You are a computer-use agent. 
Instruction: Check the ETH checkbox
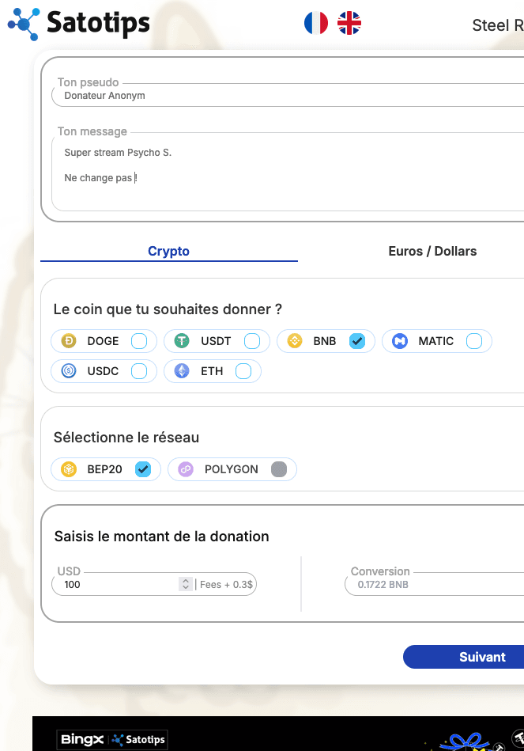[x=243, y=370]
